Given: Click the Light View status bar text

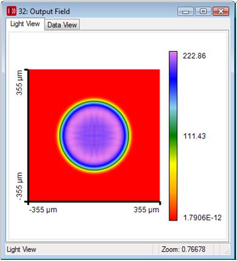Looking at the screenshot, I should tap(21, 249).
